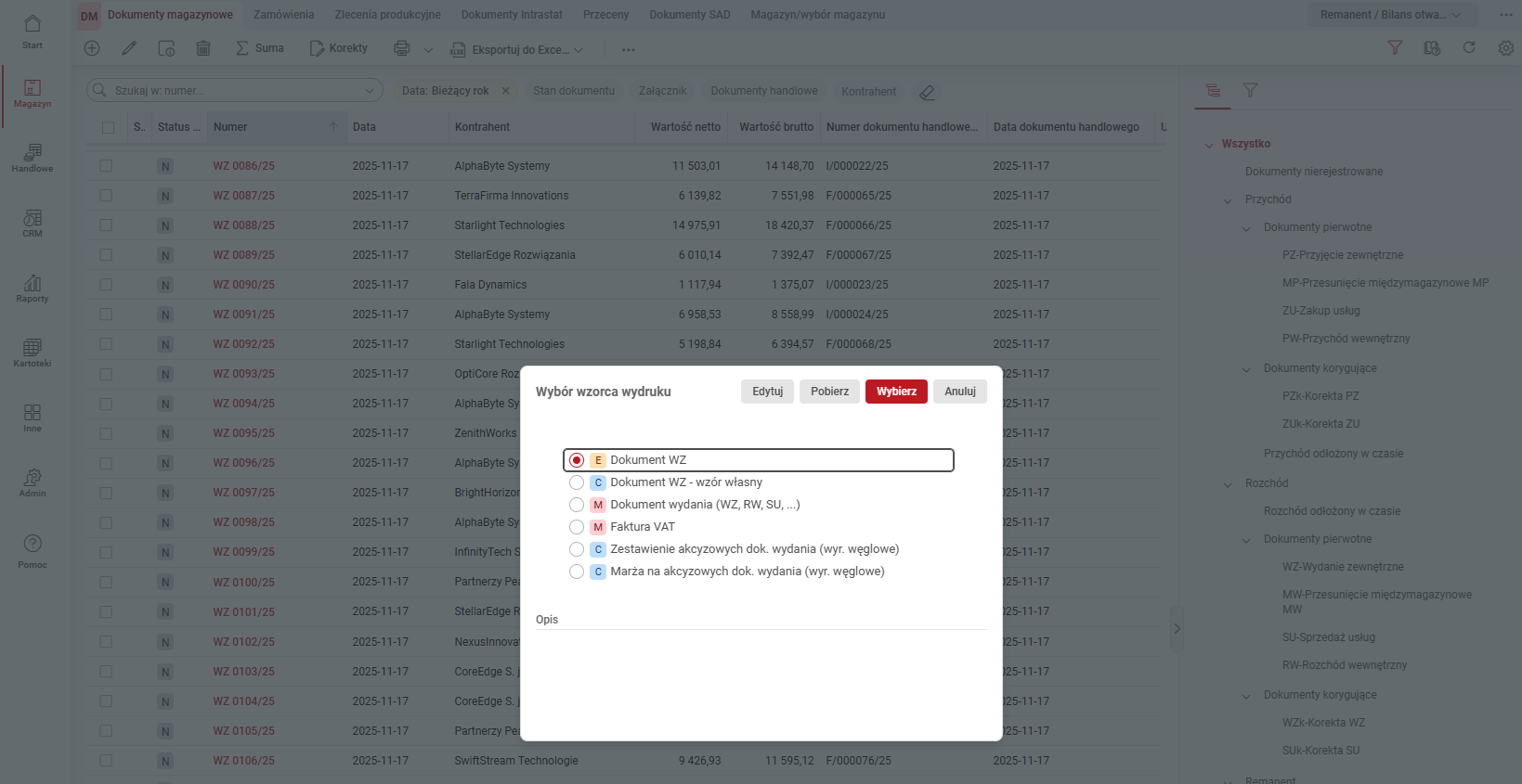Switch to the Zamówienia tab
Viewport: 1522px width, 784px height.
[283, 15]
